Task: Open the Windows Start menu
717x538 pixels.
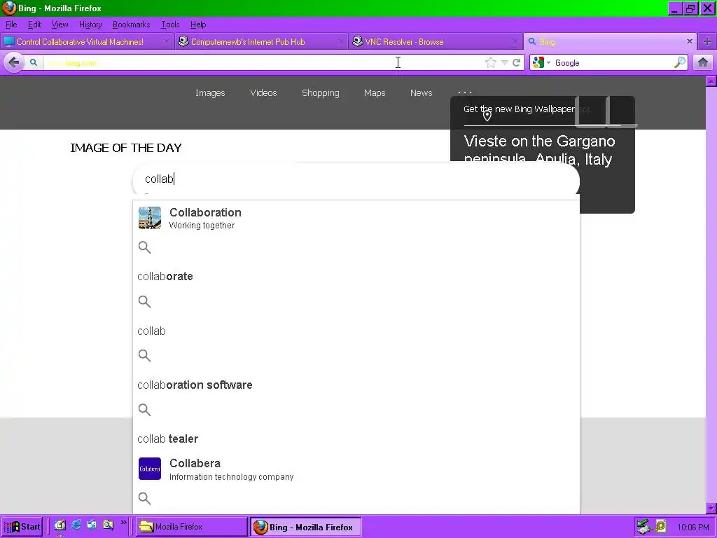Action: click(22, 527)
